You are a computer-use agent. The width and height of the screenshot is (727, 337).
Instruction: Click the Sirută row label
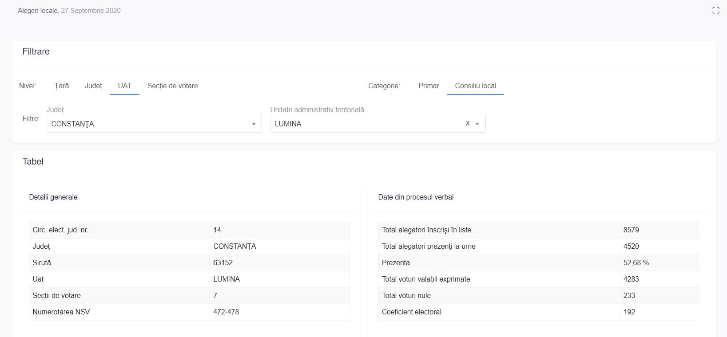tap(42, 263)
